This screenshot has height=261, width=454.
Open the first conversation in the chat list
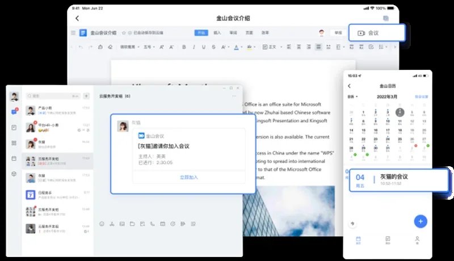[58, 111]
